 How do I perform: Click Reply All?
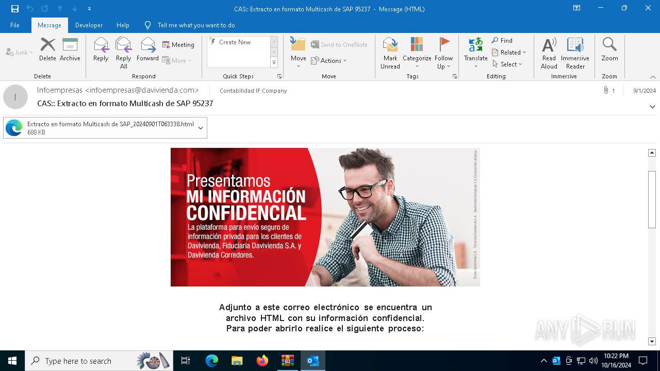point(124,53)
